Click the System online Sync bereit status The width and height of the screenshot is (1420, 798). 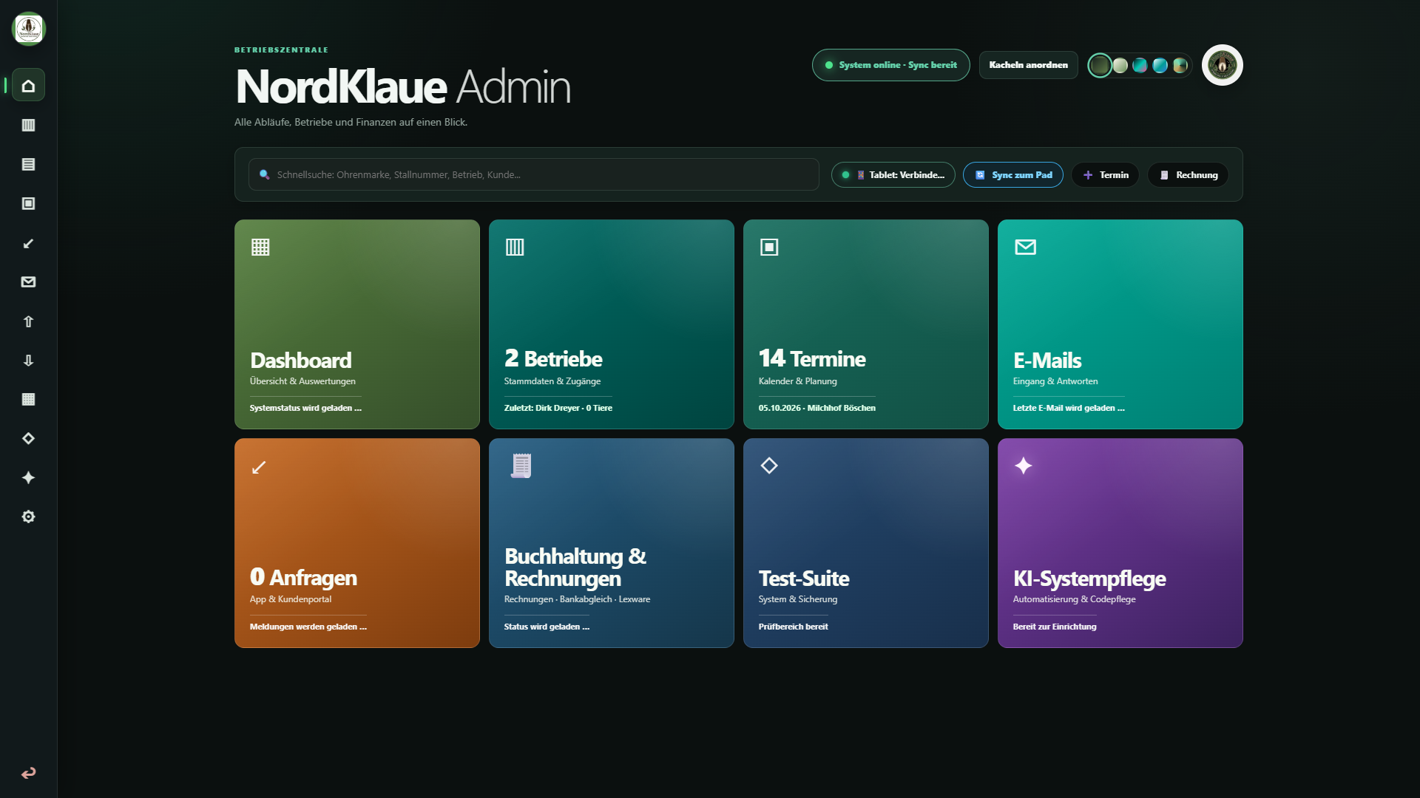[890, 65]
